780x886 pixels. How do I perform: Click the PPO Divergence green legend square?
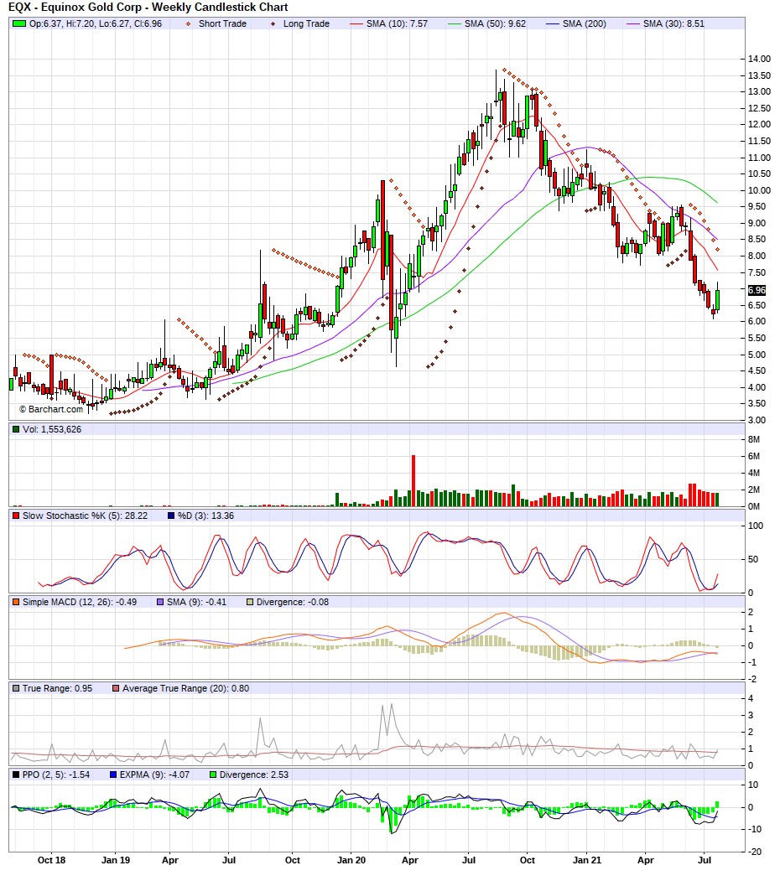(x=213, y=775)
